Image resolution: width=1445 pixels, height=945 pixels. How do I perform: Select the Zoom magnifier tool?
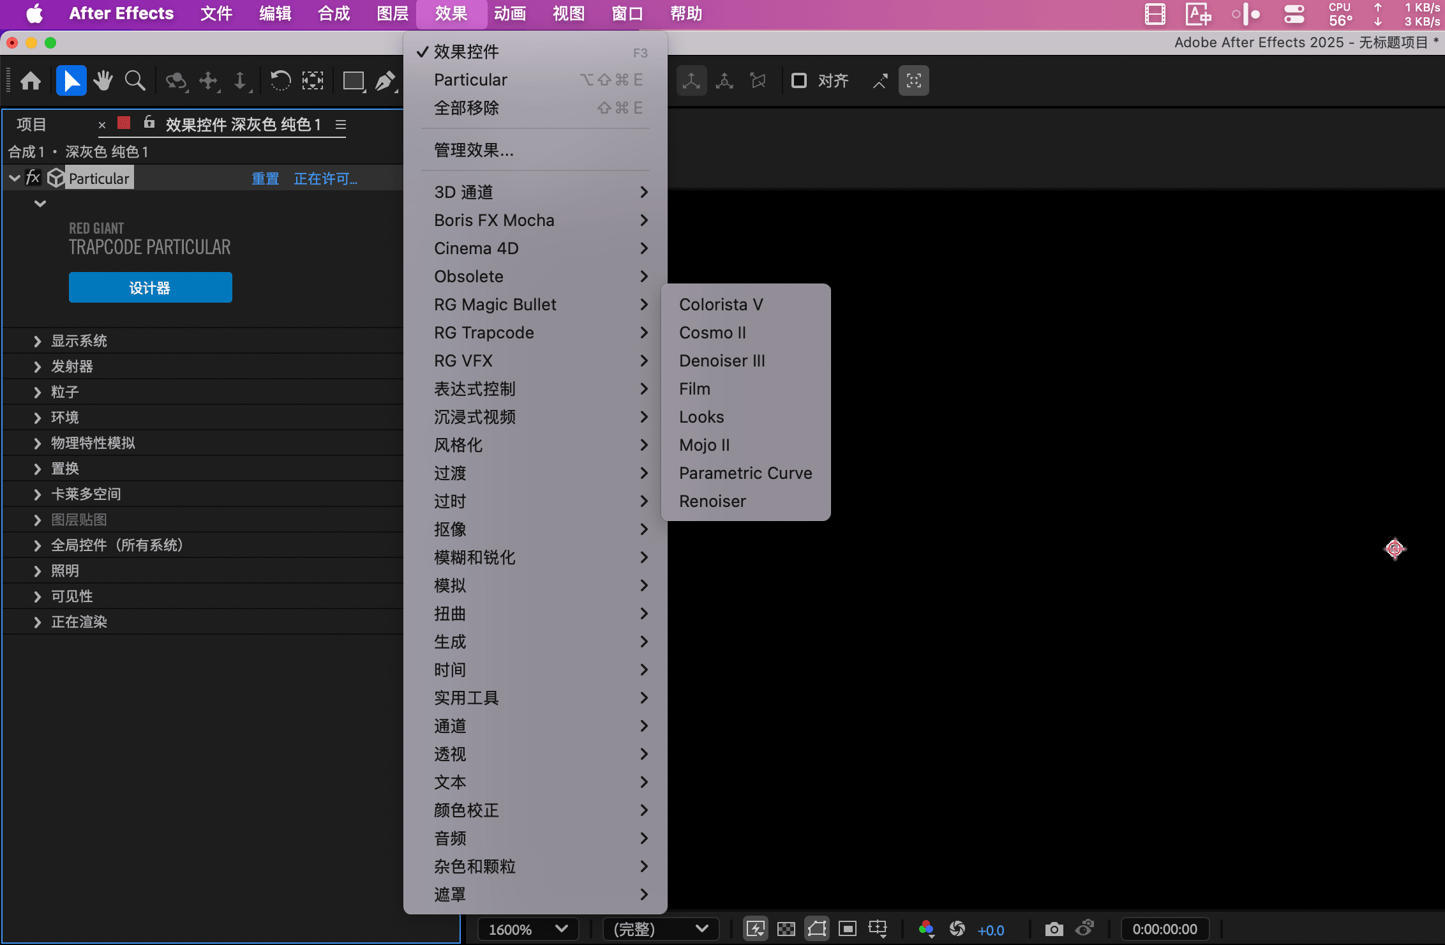pyautogui.click(x=135, y=81)
